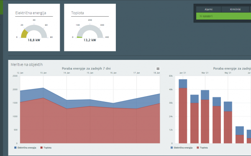This screenshot has width=251, height=156.
Task: Click the Električna energija gauge dial
Action: (34, 31)
